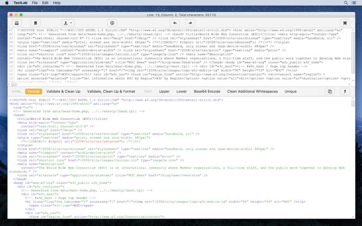Apply Clean Additional Whitespaces
Screen dimensions: 362x226
[252, 91]
